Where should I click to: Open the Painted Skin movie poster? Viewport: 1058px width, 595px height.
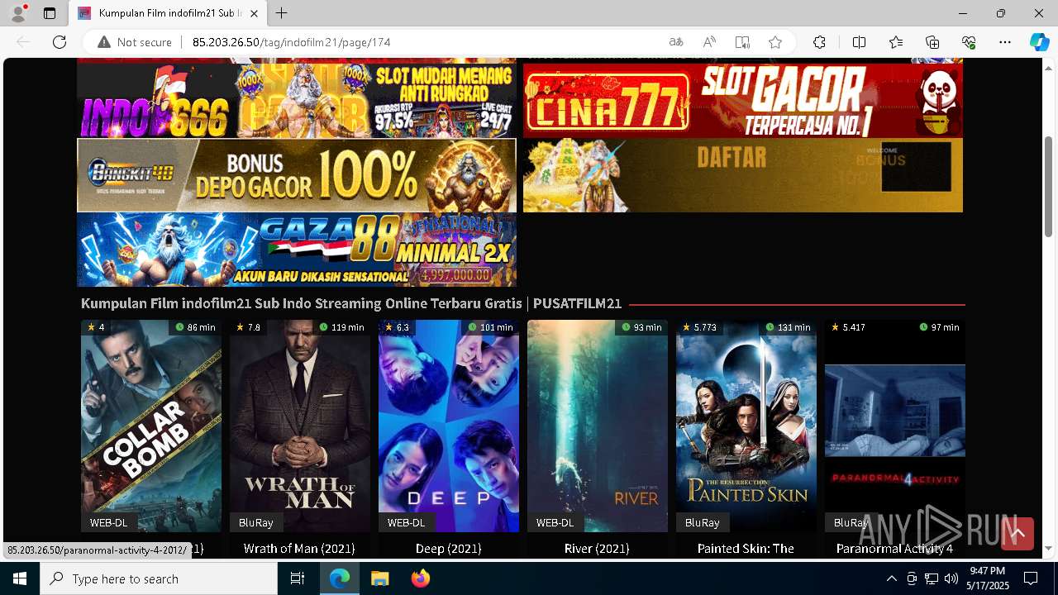[746, 426]
